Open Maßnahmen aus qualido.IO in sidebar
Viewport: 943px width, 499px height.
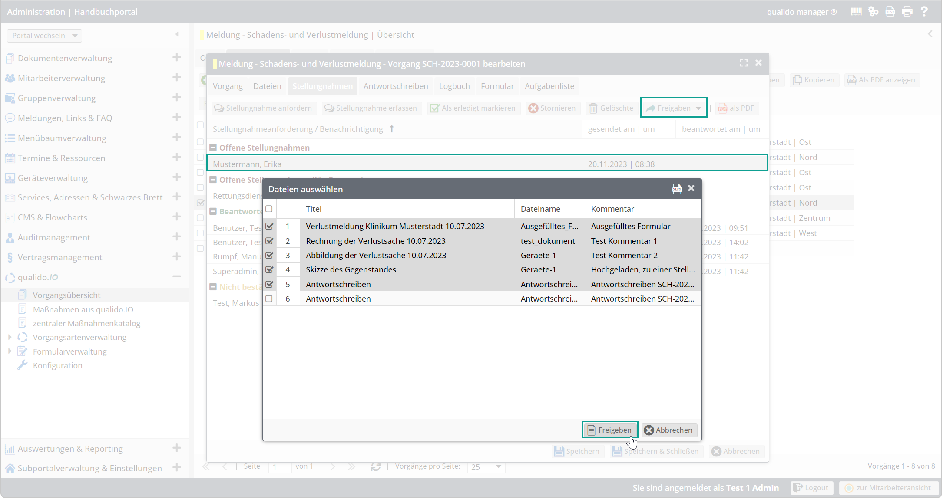83,309
